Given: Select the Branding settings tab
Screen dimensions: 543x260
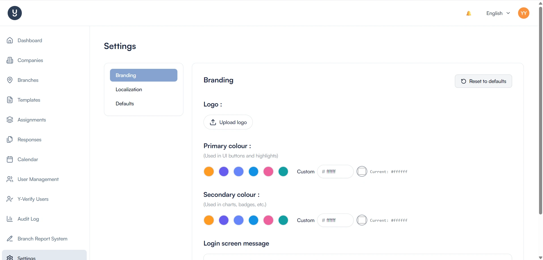Looking at the screenshot, I should [143, 75].
